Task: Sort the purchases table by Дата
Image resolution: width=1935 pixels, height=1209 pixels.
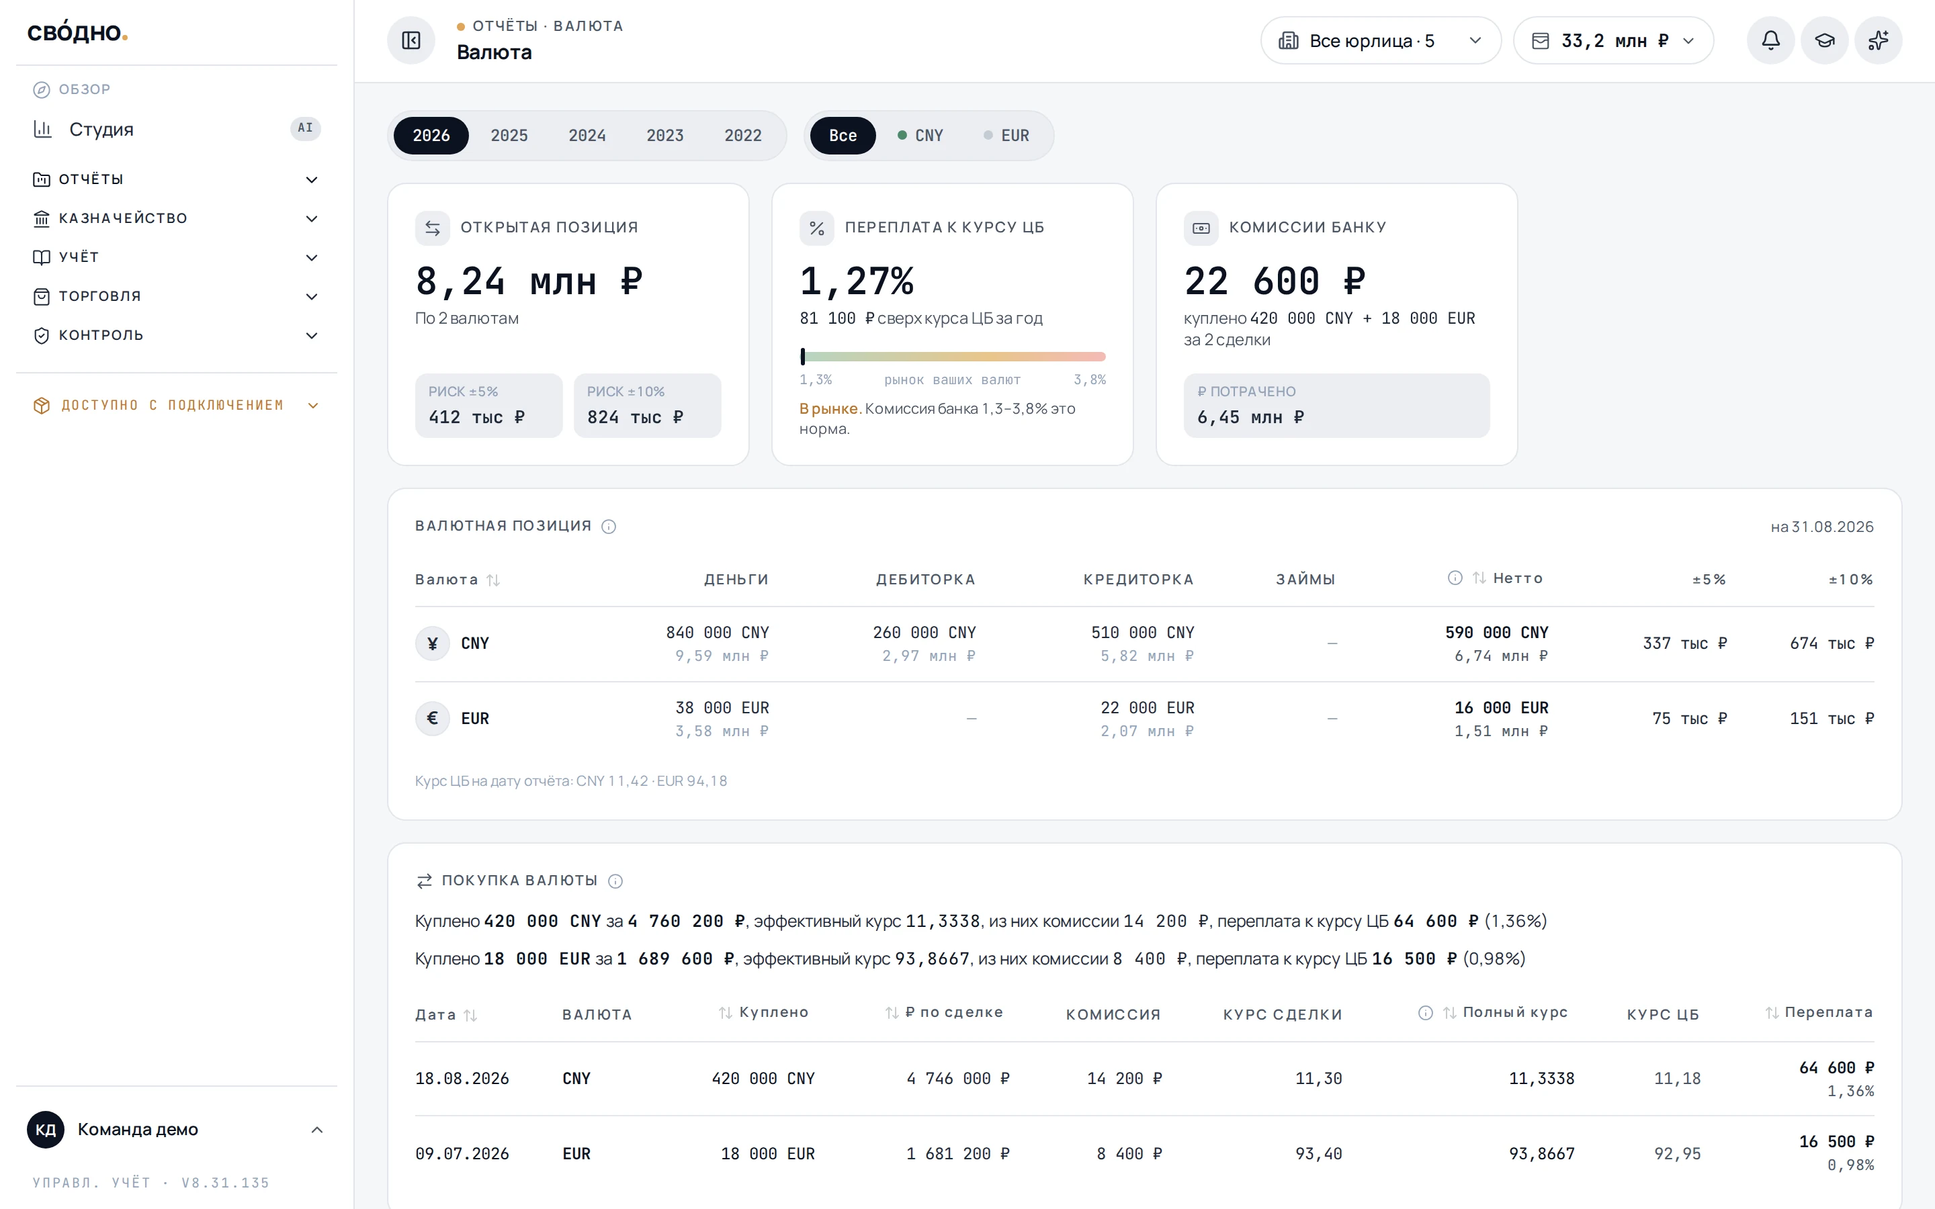Action: click(x=470, y=1015)
